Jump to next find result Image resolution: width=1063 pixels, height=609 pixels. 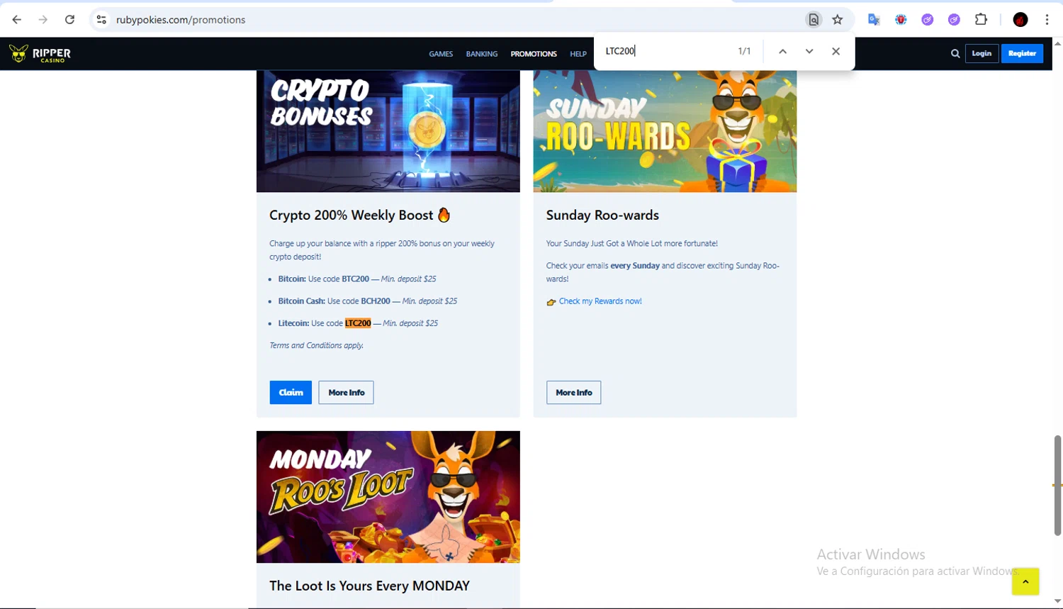[809, 51]
